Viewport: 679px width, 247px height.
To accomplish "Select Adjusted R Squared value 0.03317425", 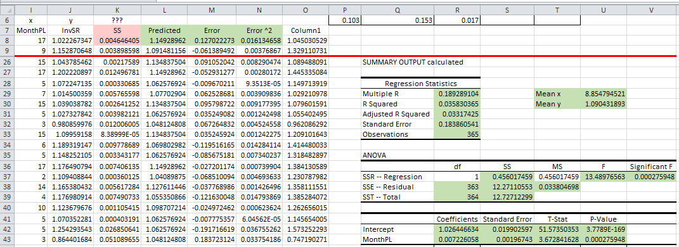I will (458, 114).
